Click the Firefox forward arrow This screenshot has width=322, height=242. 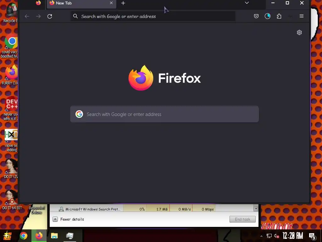click(x=38, y=16)
